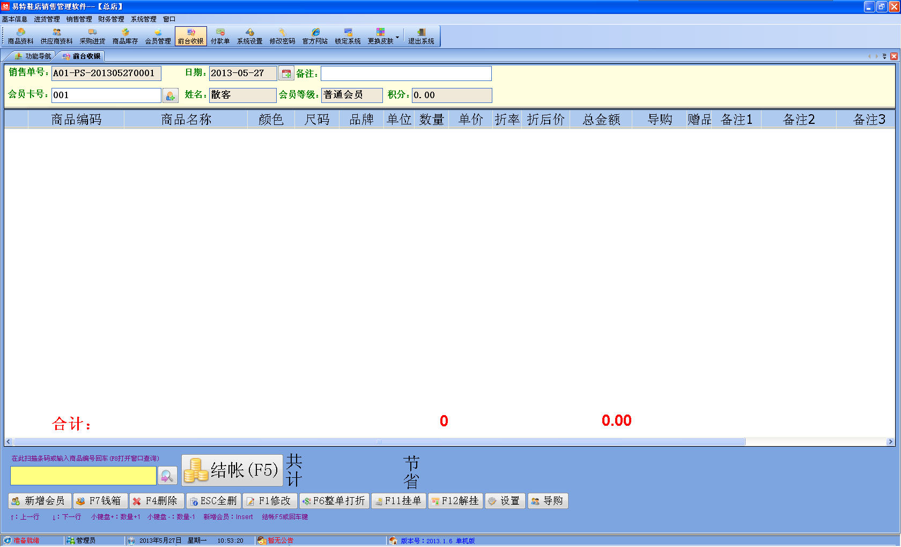
Task: Click the 销售单号 field
Action: coord(106,73)
